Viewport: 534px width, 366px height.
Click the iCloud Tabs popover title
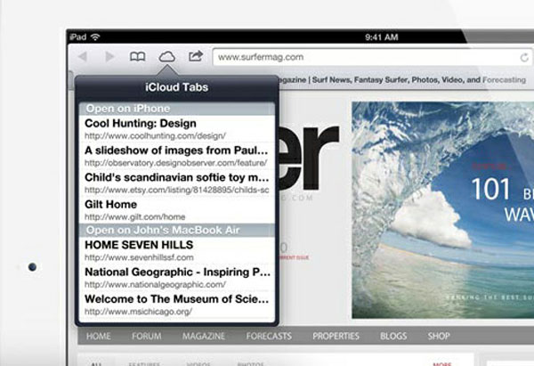click(177, 87)
